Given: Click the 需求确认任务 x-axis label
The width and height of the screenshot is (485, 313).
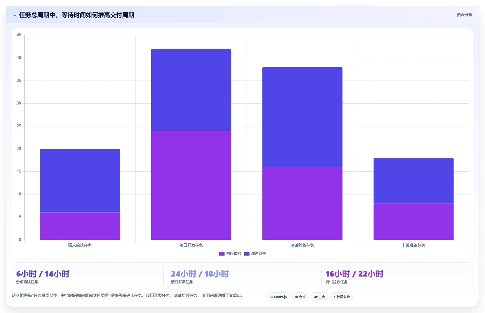Looking at the screenshot, I should (80, 245).
